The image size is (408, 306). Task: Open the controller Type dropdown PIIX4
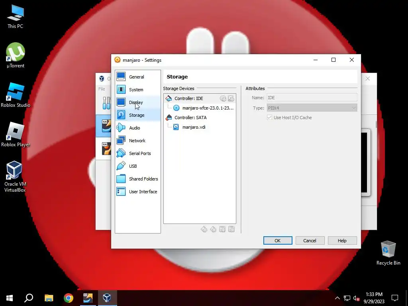[312, 108]
